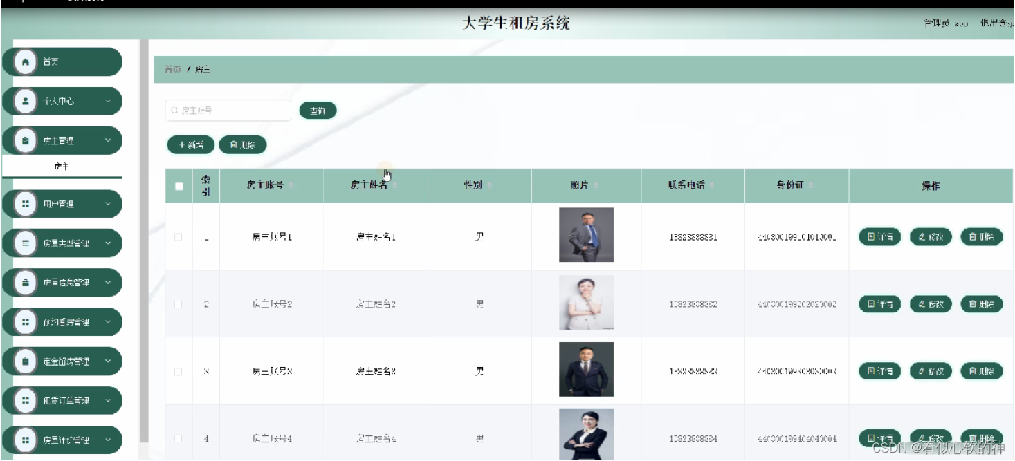Click phone number cell of 房主账号1 row
Viewport: 1015px width, 461px height.
693,237
